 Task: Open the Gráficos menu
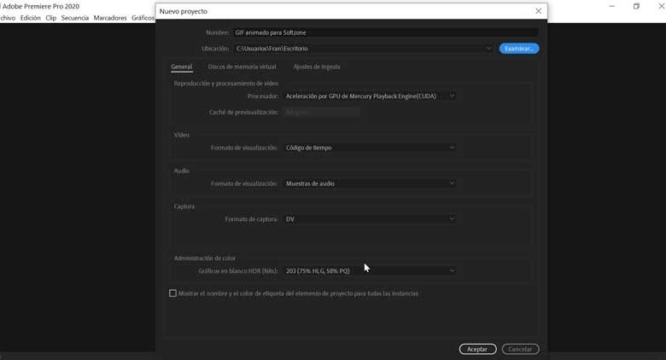click(x=143, y=18)
